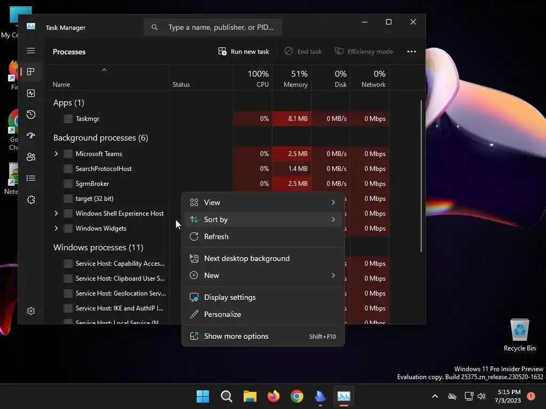Click the Microsoft Teams process icon
This screenshot has width=546, height=409.
[68, 154]
